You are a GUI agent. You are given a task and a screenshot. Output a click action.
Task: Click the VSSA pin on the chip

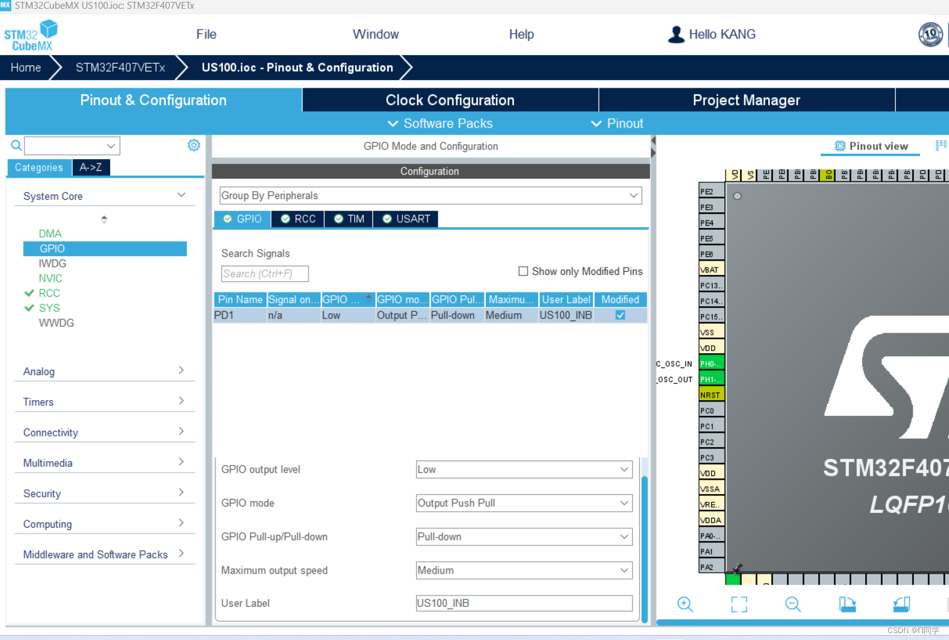(712, 489)
